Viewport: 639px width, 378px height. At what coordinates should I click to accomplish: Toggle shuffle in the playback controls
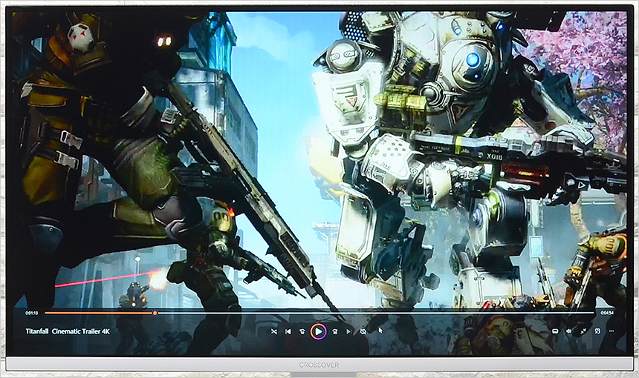pyautogui.click(x=273, y=331)
